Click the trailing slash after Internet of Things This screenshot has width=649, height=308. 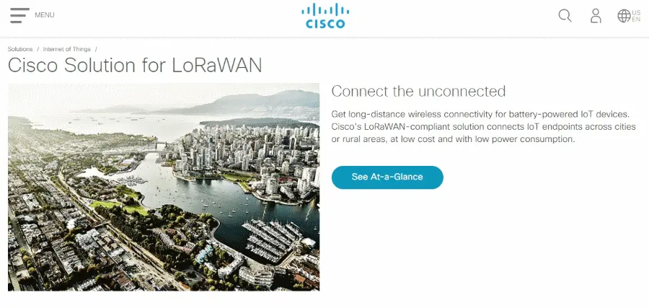click(x=96, y=49)
